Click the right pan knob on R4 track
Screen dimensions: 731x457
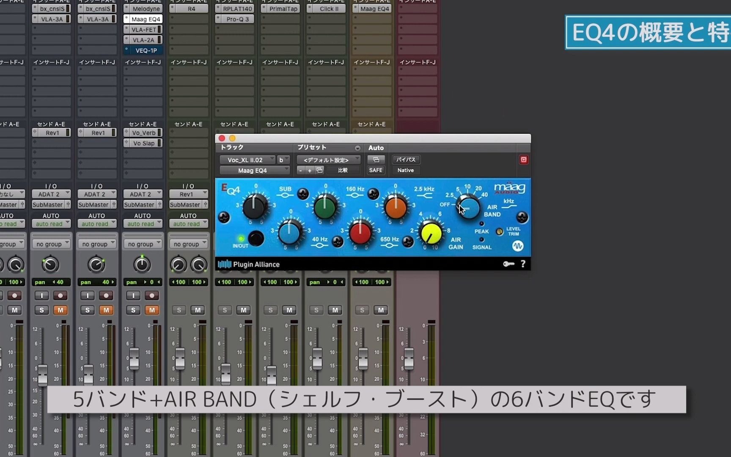coord(198,265)
